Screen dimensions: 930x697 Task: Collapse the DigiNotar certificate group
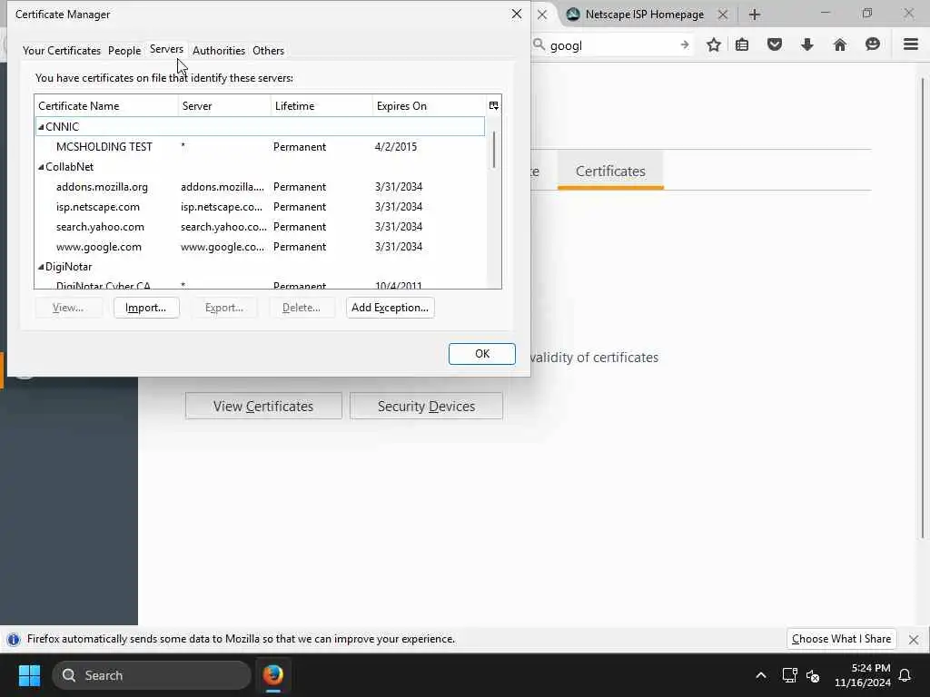click(41, 267)
